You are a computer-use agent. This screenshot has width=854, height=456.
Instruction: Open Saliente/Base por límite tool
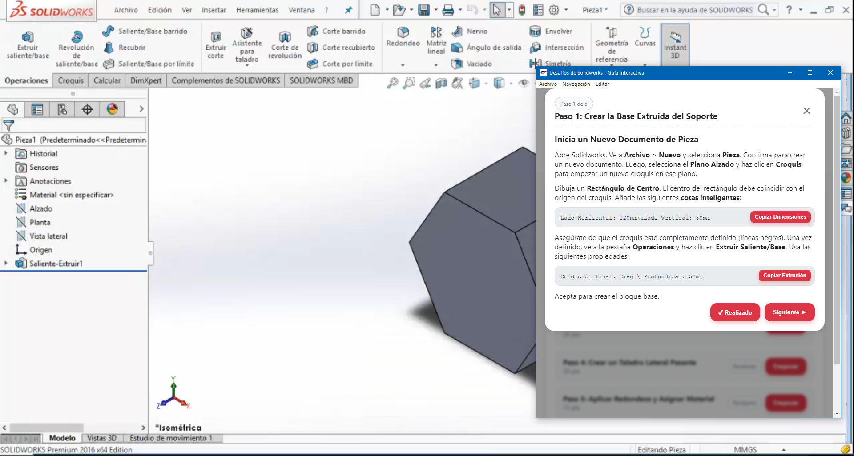(149, 64)
